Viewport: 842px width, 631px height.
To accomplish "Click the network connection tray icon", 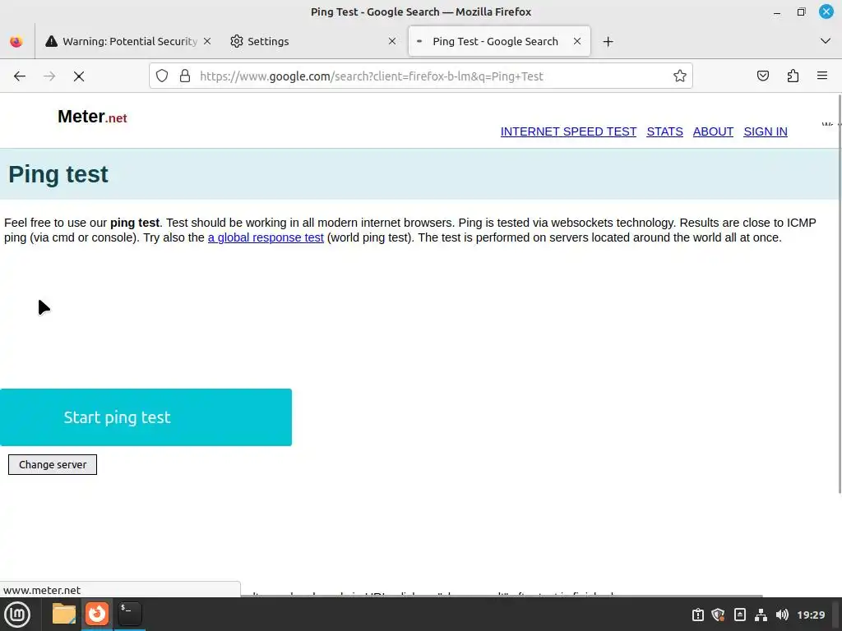I will click(761, 615).
